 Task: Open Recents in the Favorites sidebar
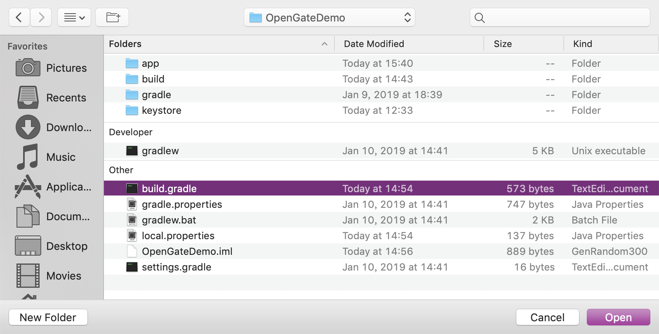52,98
